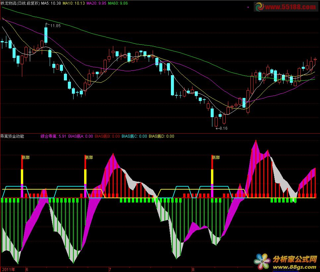Click the month 6 axis label
The width and height of the screenshot is (320, 272).
click(x=27, y=270)
